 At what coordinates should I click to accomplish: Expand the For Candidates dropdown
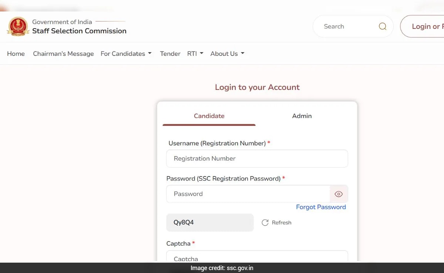pyautogui.click(x=126, y=54)
